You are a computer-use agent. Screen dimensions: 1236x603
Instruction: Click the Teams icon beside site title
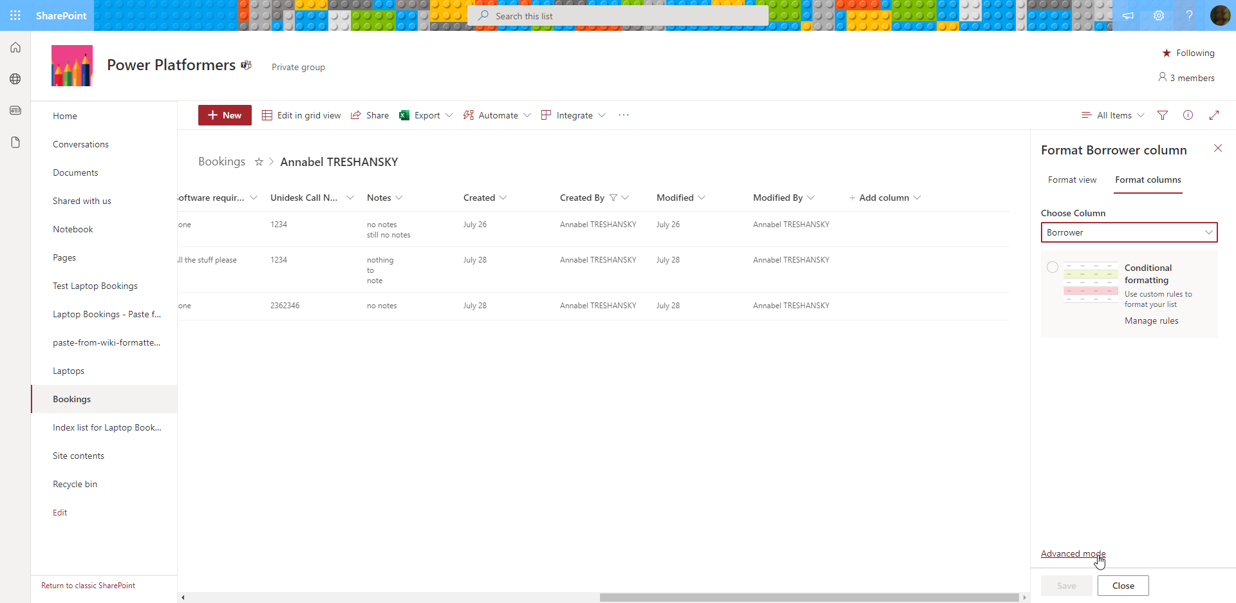[246, 65]
